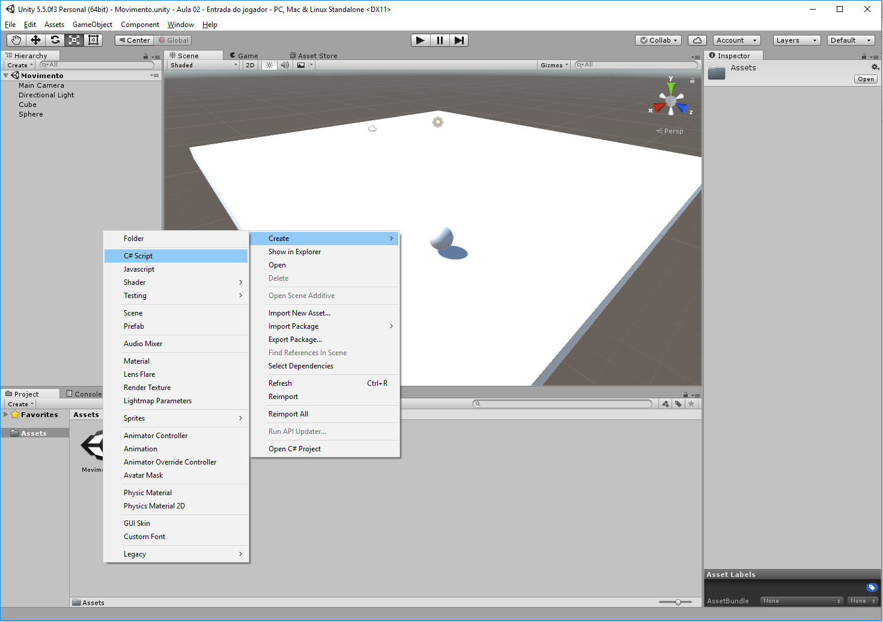Open the Layers dropdown

(x=797, y=40)
